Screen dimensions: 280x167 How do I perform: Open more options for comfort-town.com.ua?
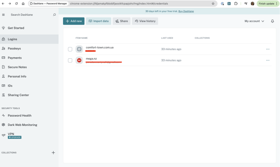click(x=268, y=49)
